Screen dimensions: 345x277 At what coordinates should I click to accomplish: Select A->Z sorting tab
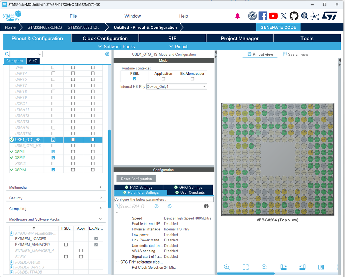click(x=33, y=61)
